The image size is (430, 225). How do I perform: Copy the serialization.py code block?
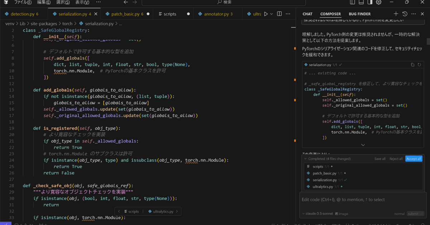[413, 65]
